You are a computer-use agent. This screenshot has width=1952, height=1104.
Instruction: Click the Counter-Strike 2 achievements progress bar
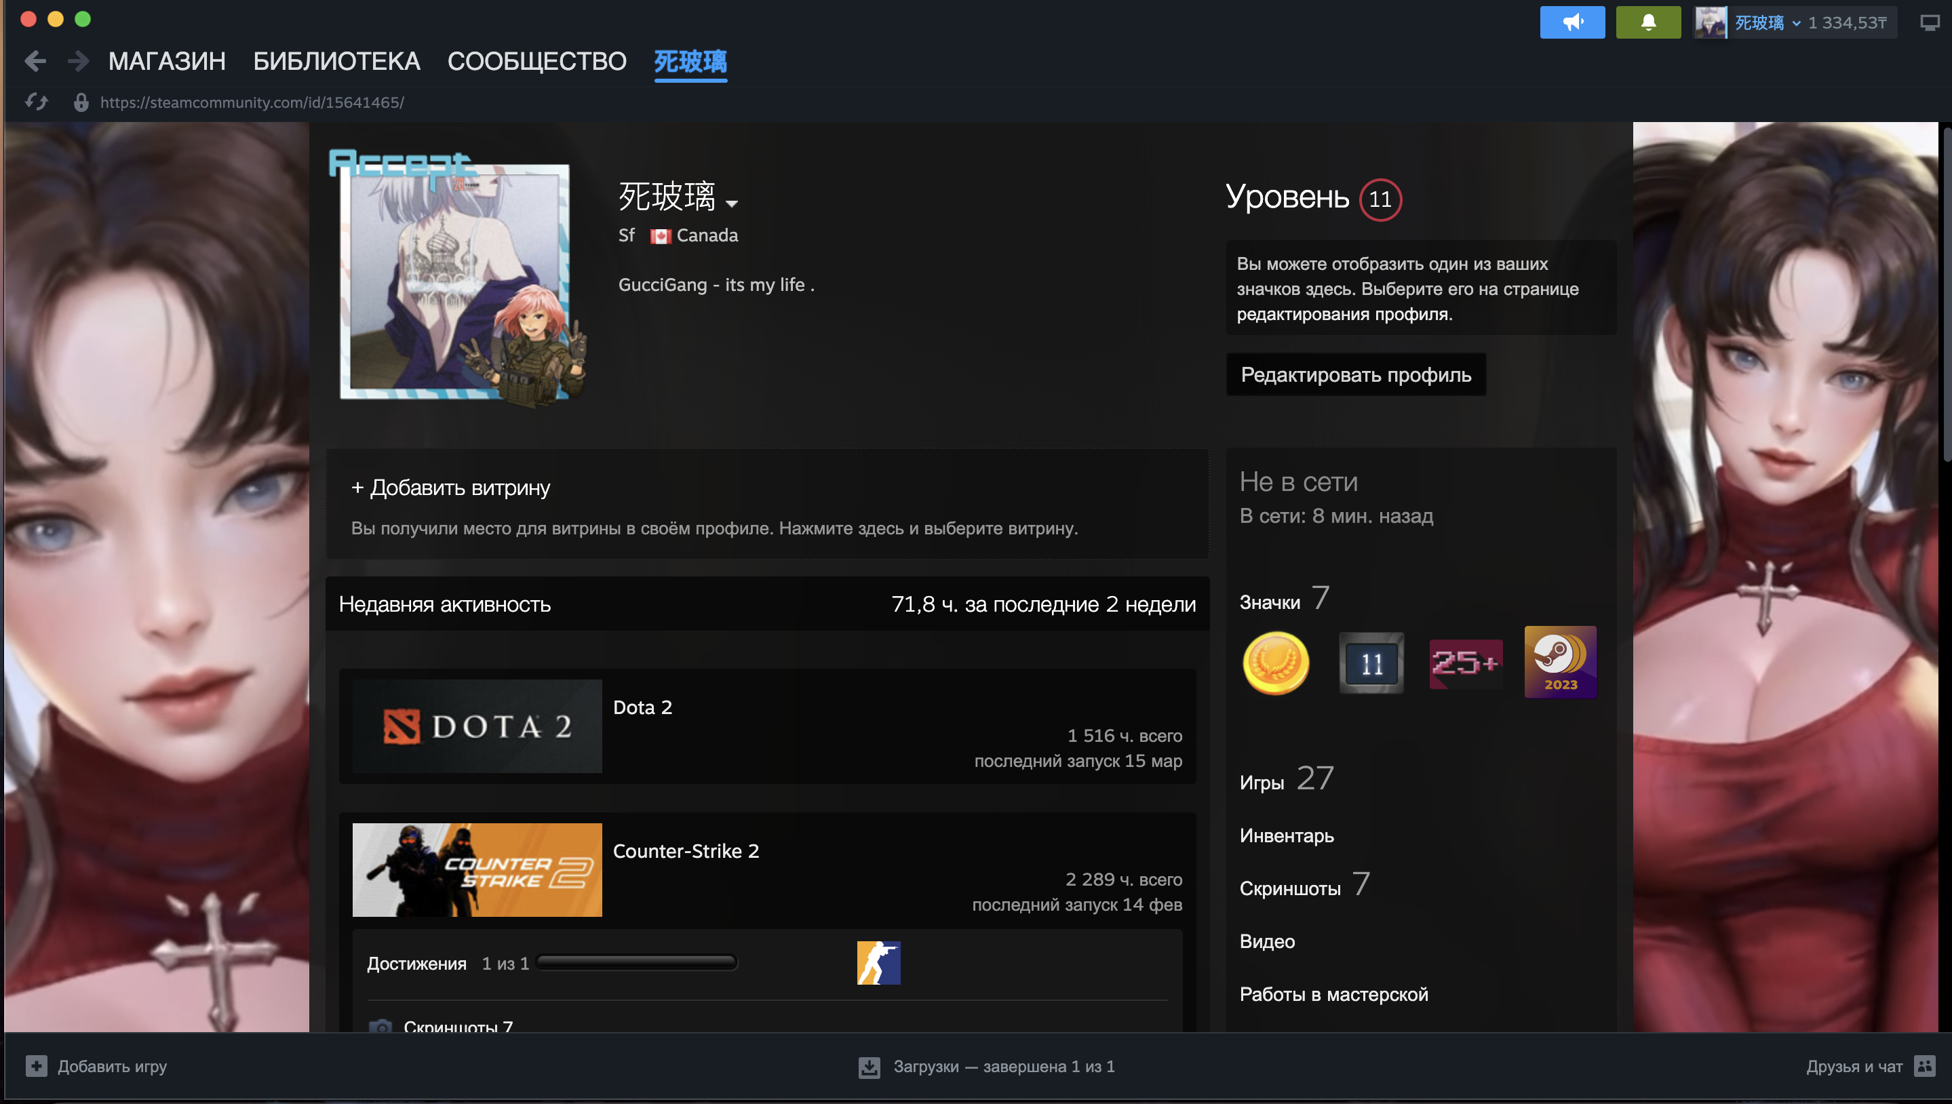click(636, 962)
